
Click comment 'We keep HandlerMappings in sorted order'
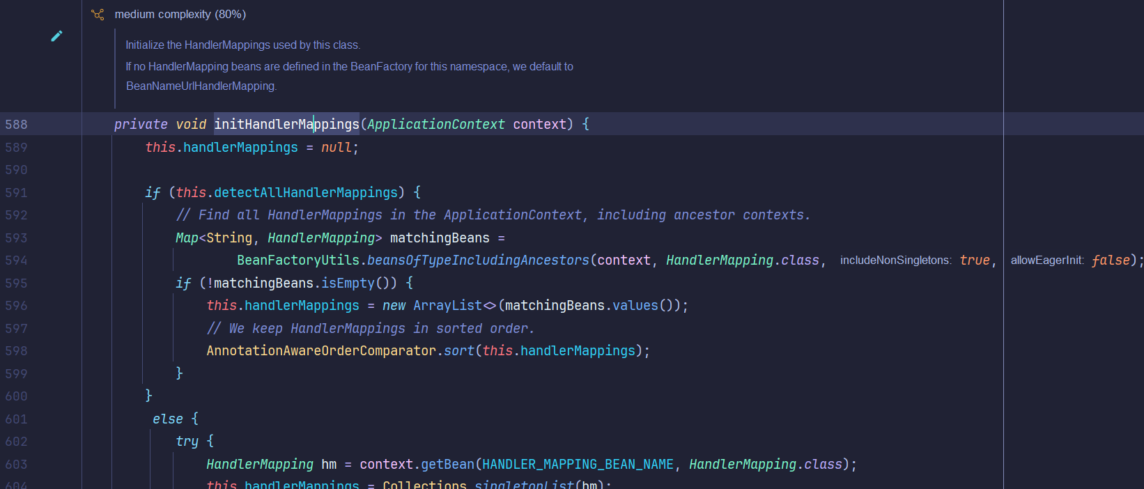pos(371,328)
